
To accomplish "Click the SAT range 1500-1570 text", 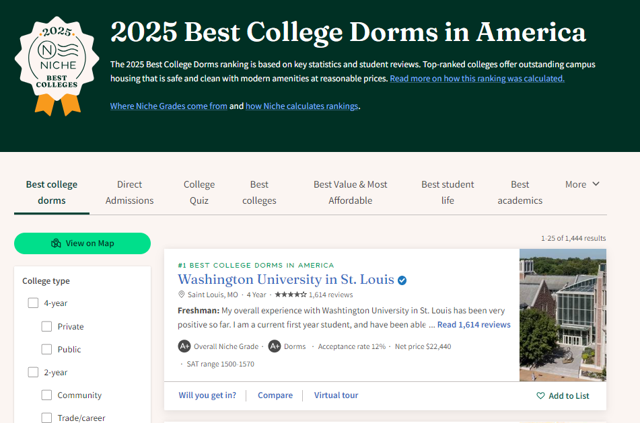I will pos(221,364).
